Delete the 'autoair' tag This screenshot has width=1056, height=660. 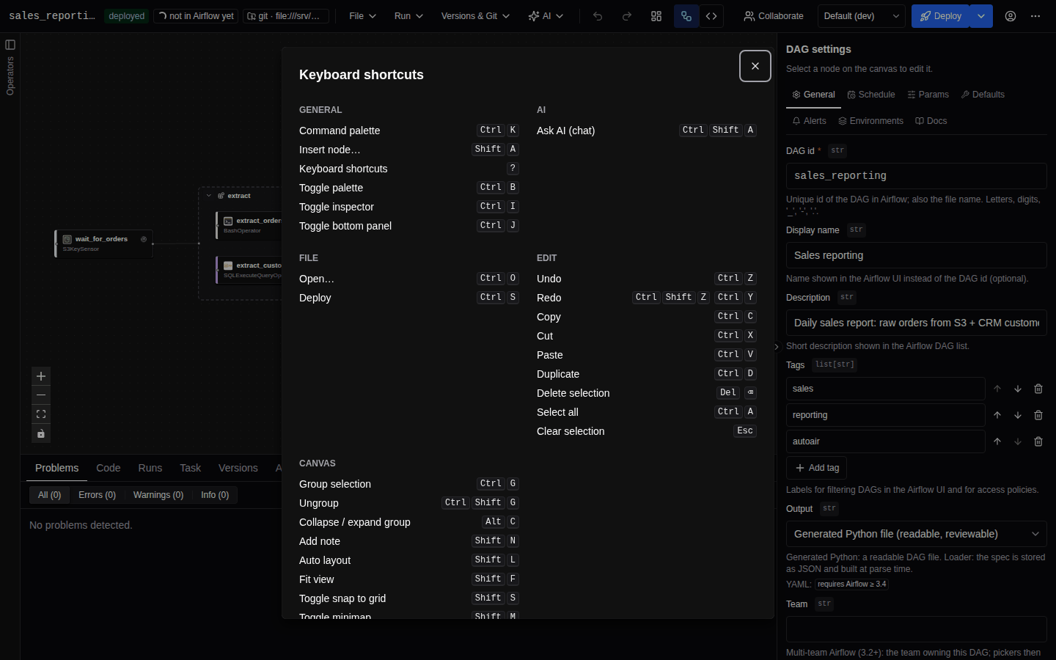(1038, 441)
